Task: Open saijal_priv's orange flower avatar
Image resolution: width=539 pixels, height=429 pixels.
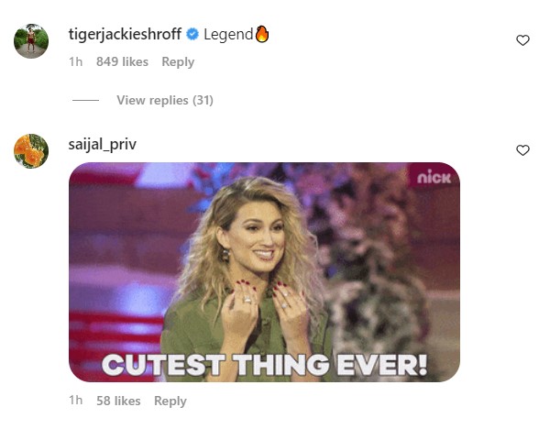Action: pos(31,151)
